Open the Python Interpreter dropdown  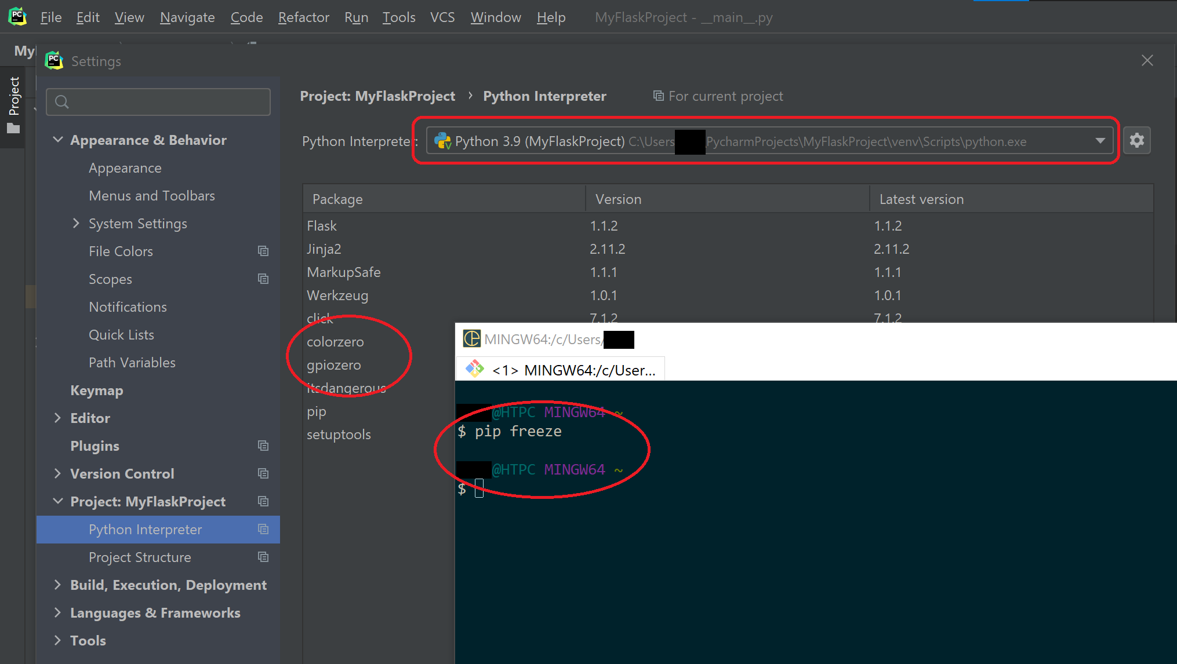tap(1099, 141)
